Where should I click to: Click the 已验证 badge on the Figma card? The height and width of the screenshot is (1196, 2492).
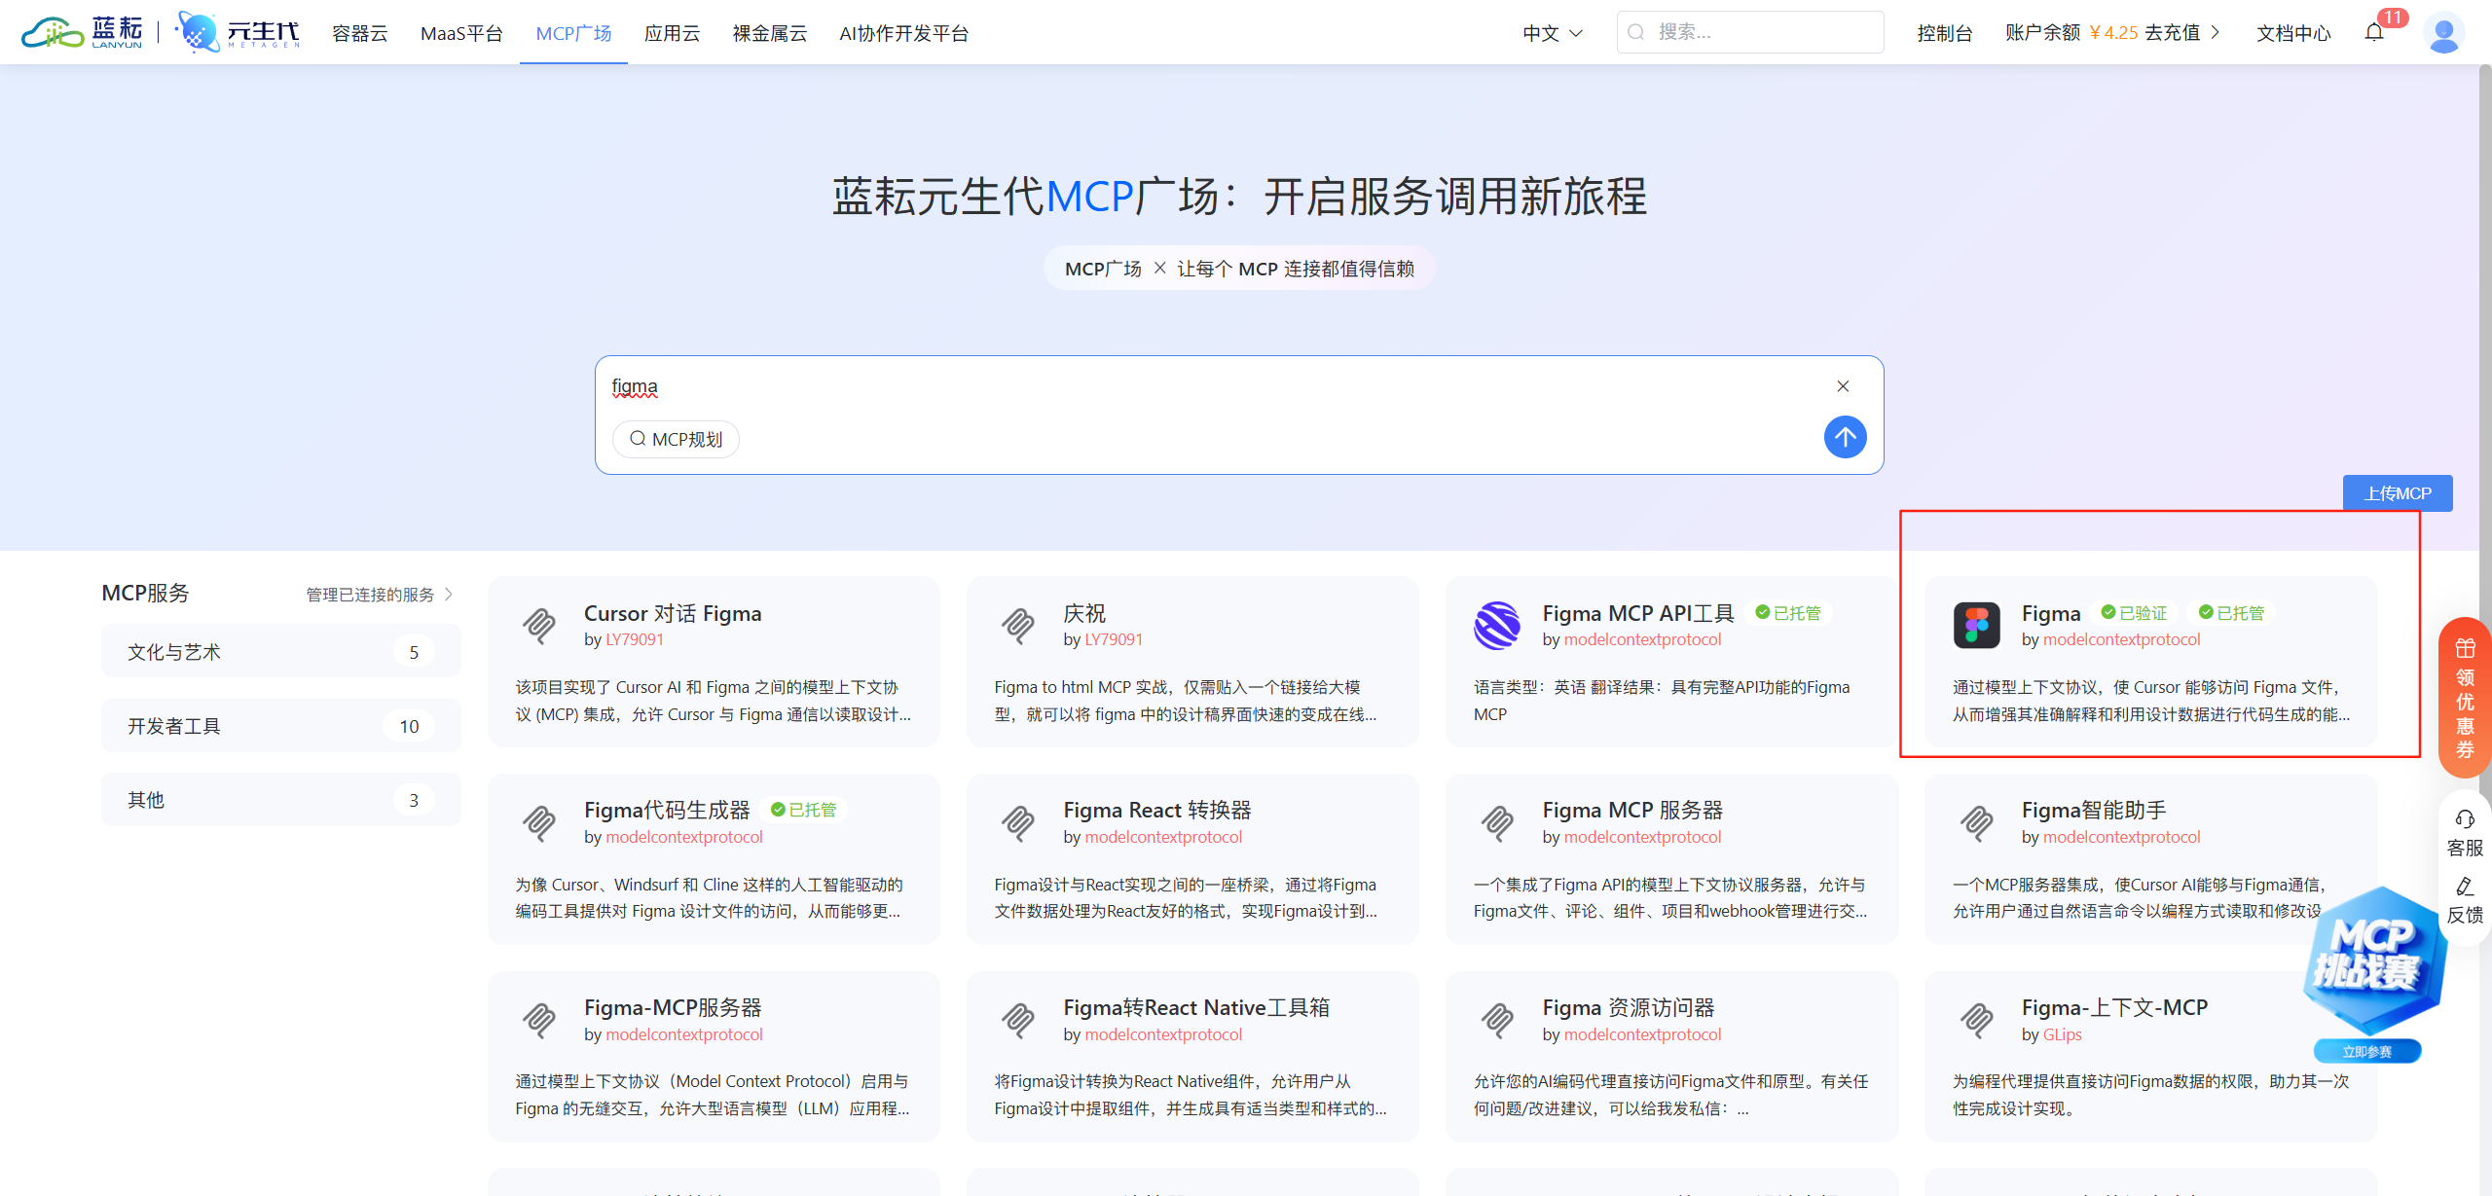tap(2134, 613)
